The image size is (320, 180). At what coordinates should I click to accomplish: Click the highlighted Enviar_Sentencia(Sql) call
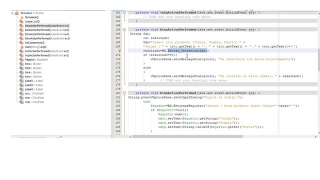(187, 50)
